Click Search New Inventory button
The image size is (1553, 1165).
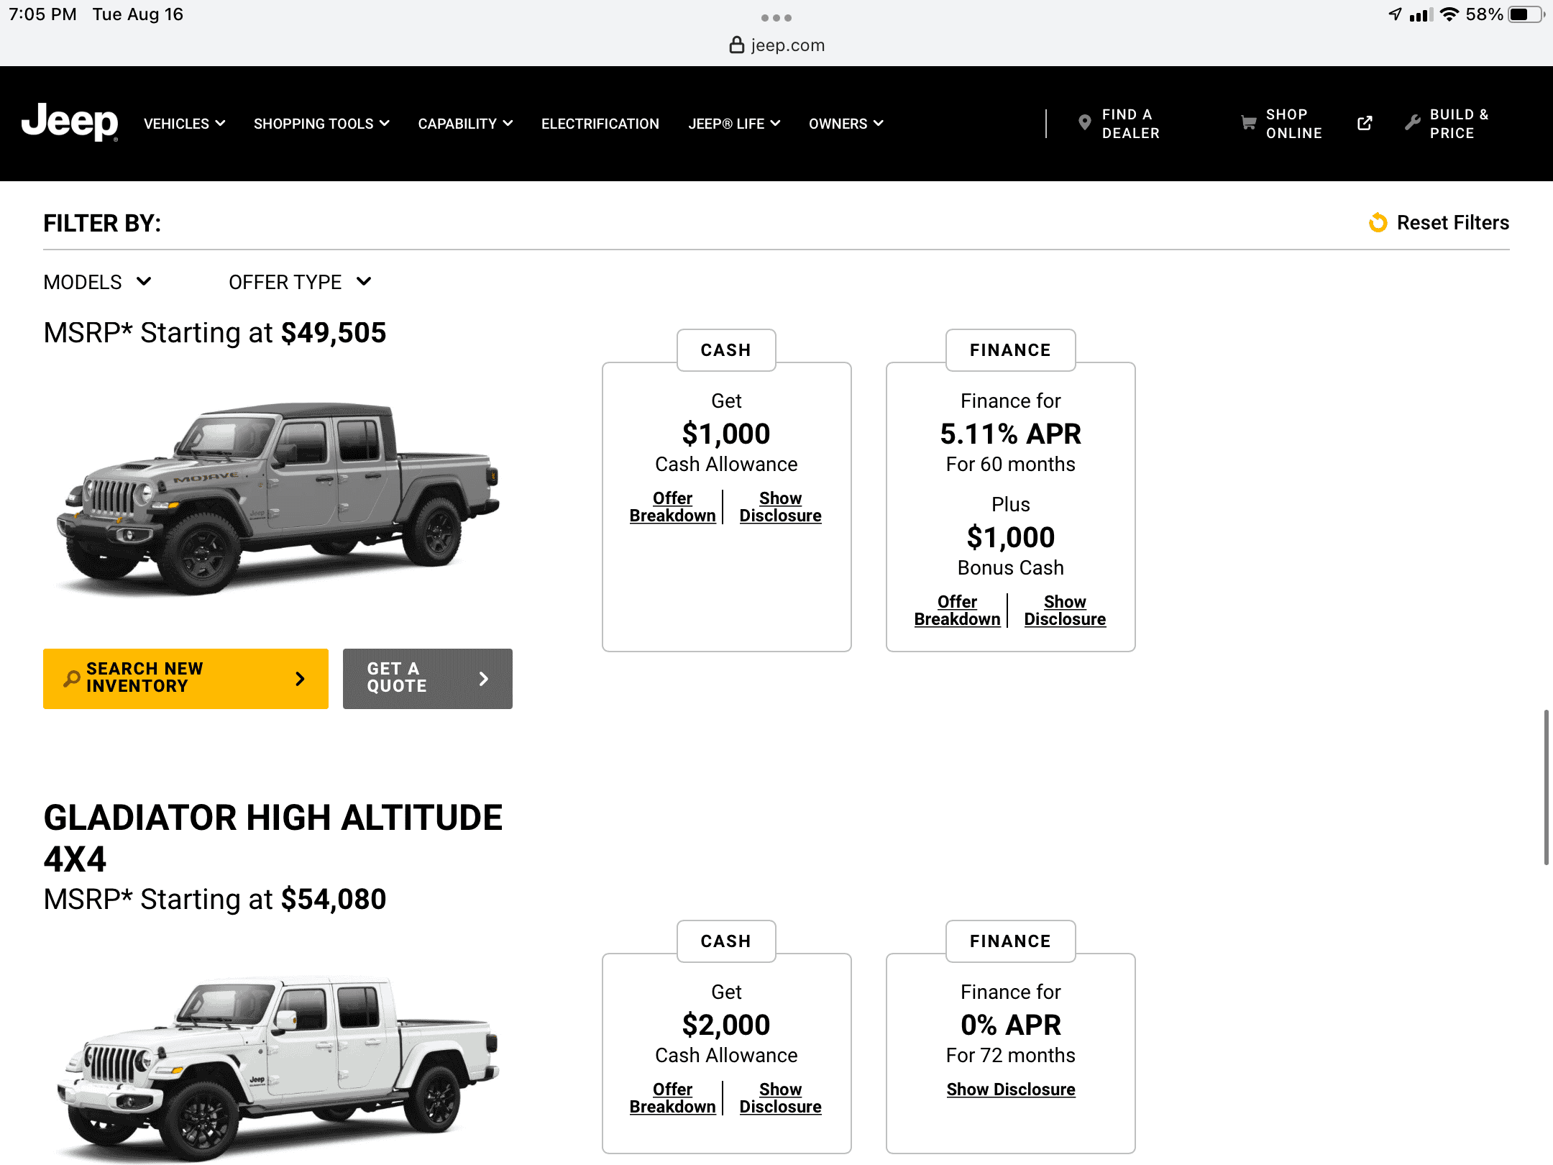(x=185, y=678)
